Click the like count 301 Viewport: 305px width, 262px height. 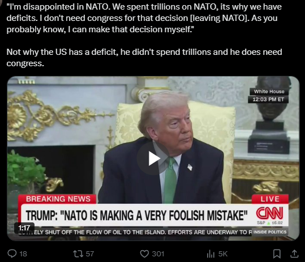158,254
